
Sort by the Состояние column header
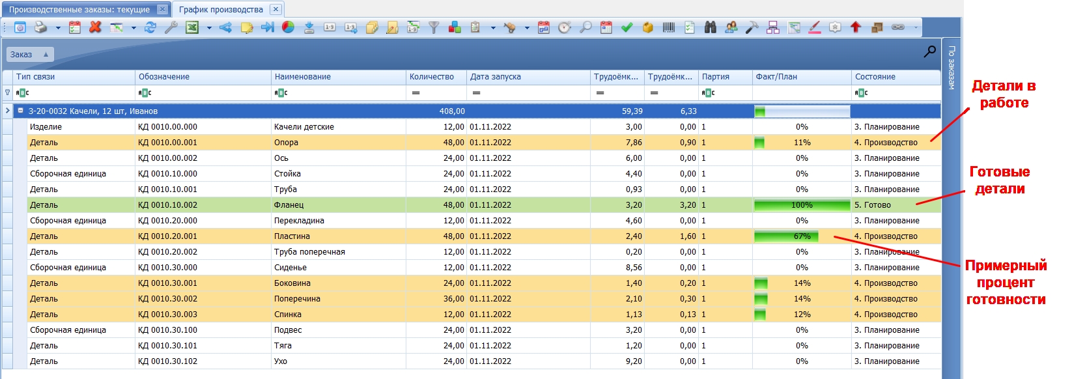[896, 77]
